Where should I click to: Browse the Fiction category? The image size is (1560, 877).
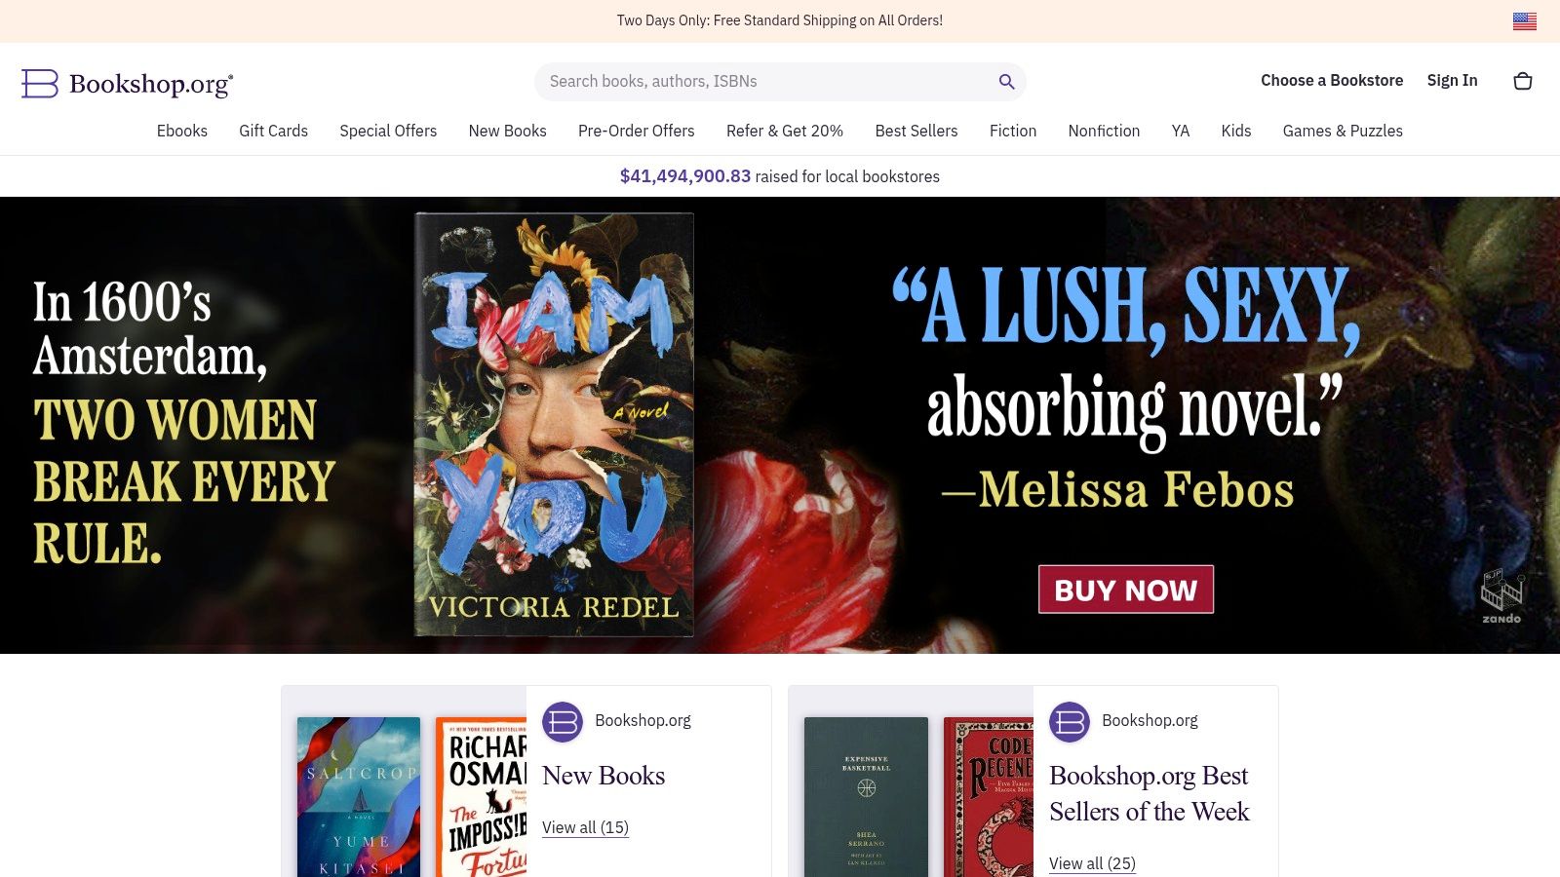pyautogui.click(x=1013, y=131)
